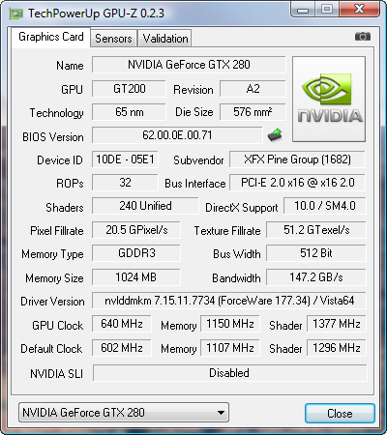Image resolution: width=387 pixels, height=435 pixels.
Task: Maximize the GPU-Z window
Action: (326, 9)
